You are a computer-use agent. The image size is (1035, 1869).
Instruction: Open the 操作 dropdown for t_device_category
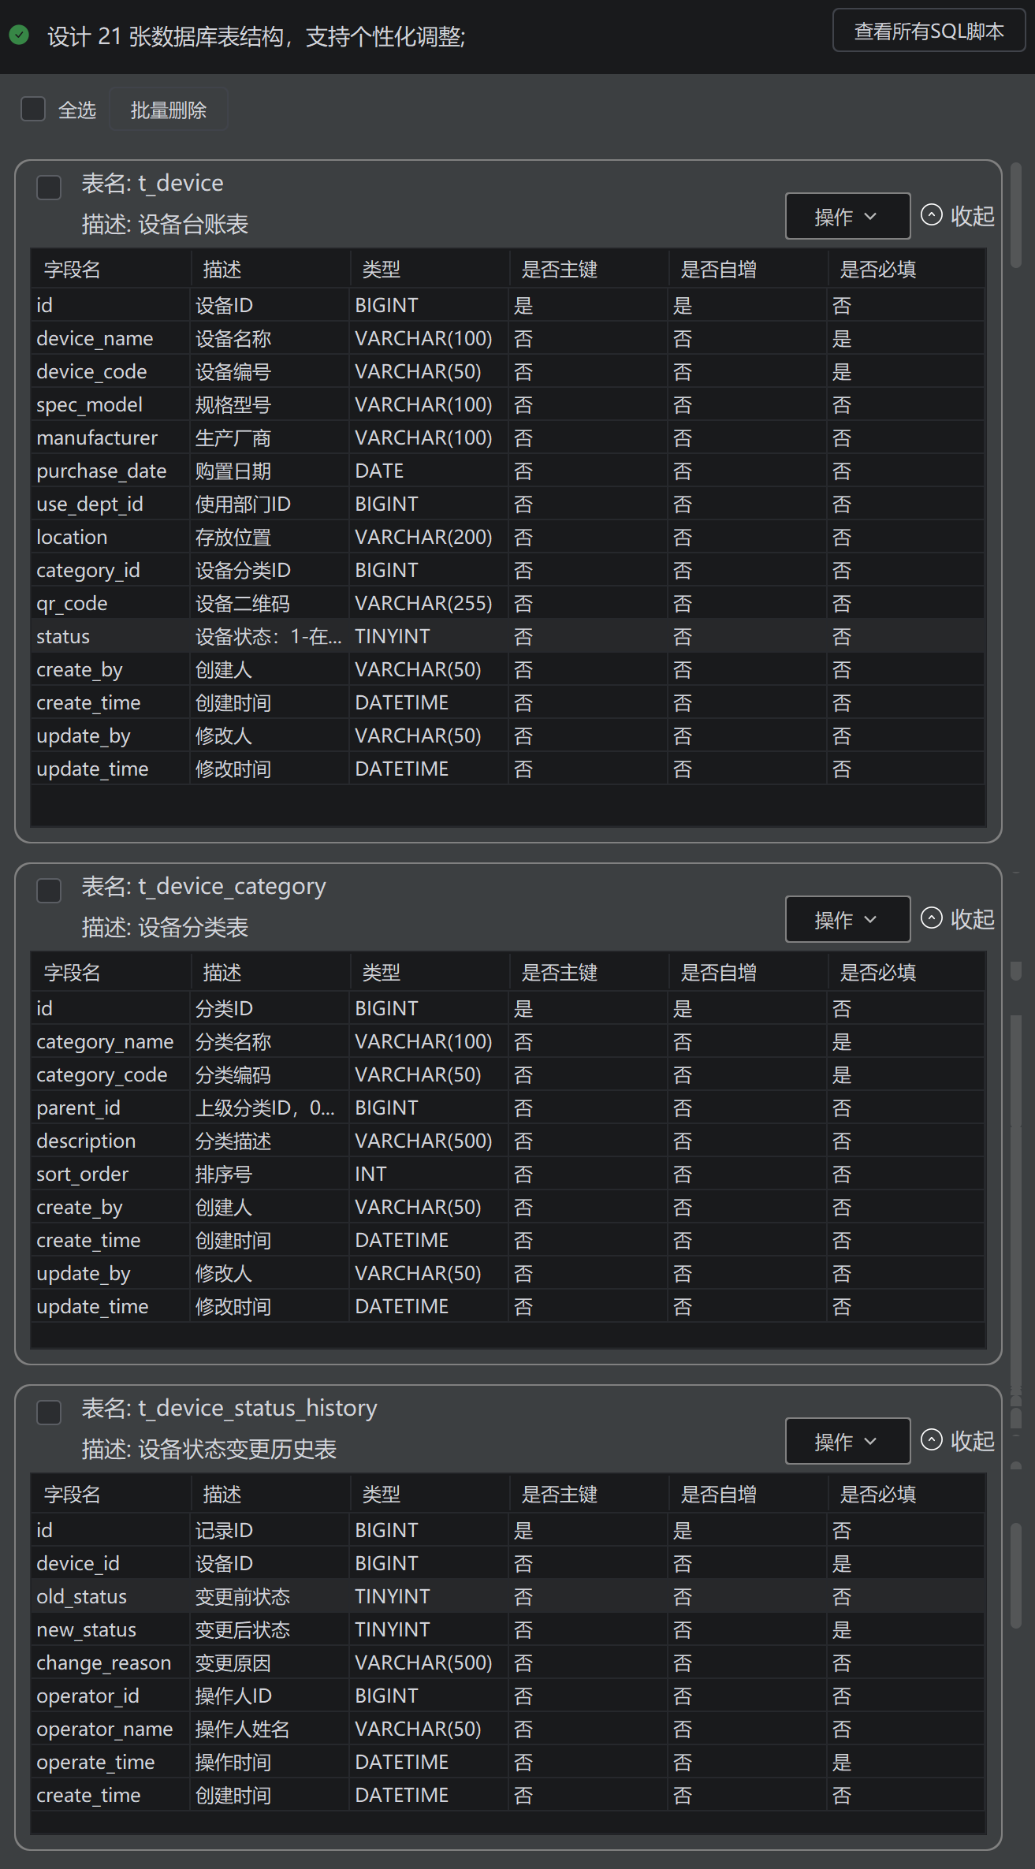tap(847, 919)
